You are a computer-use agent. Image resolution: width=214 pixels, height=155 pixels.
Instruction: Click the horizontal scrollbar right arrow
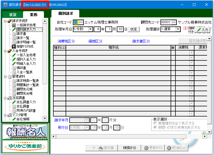205,137
